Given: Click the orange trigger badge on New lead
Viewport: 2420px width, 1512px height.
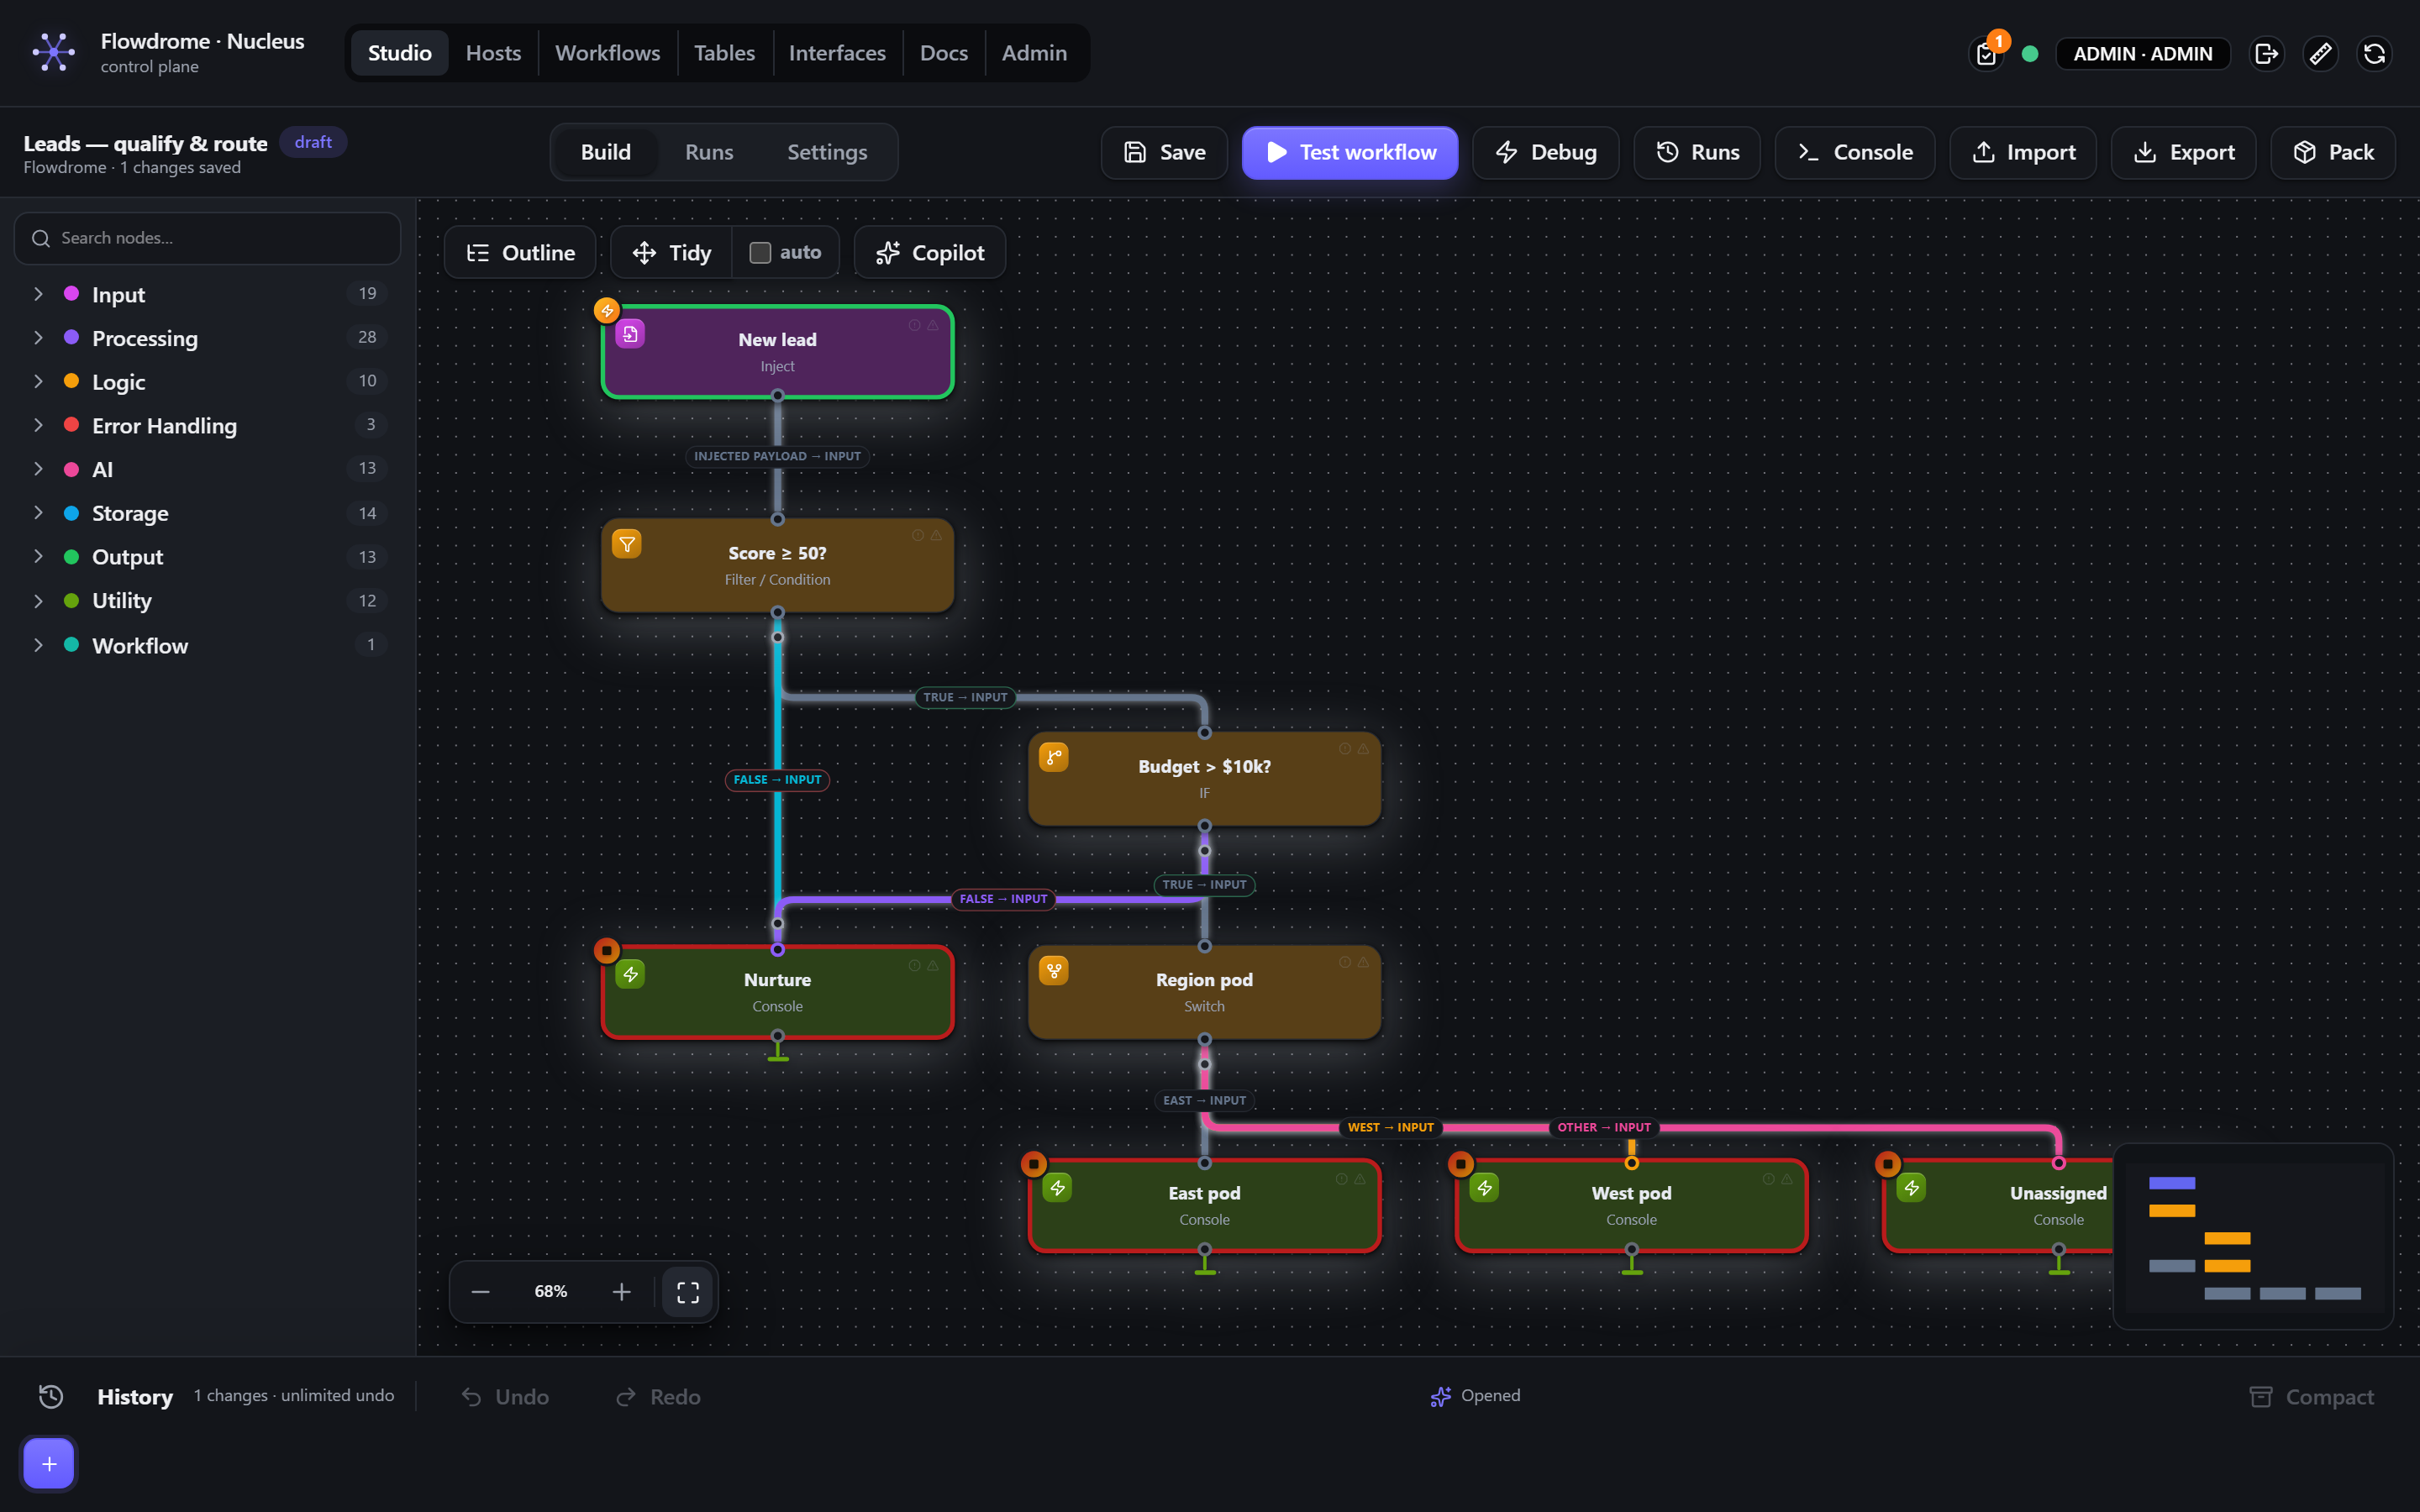Looking at the screenshot, I should click(x=607, y=310).
